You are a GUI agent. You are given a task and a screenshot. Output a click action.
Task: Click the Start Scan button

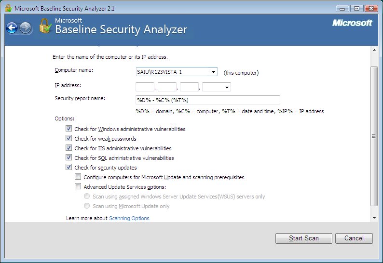(303, 238)
